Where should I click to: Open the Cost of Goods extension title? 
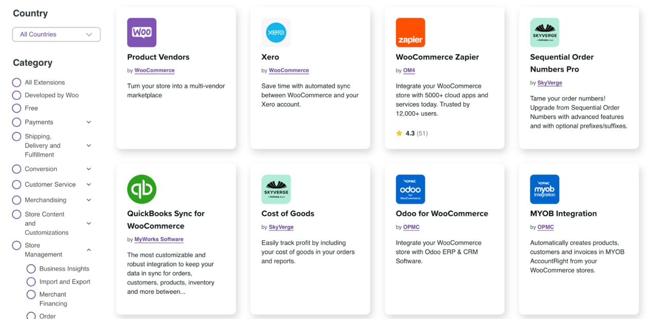(288, 214)
